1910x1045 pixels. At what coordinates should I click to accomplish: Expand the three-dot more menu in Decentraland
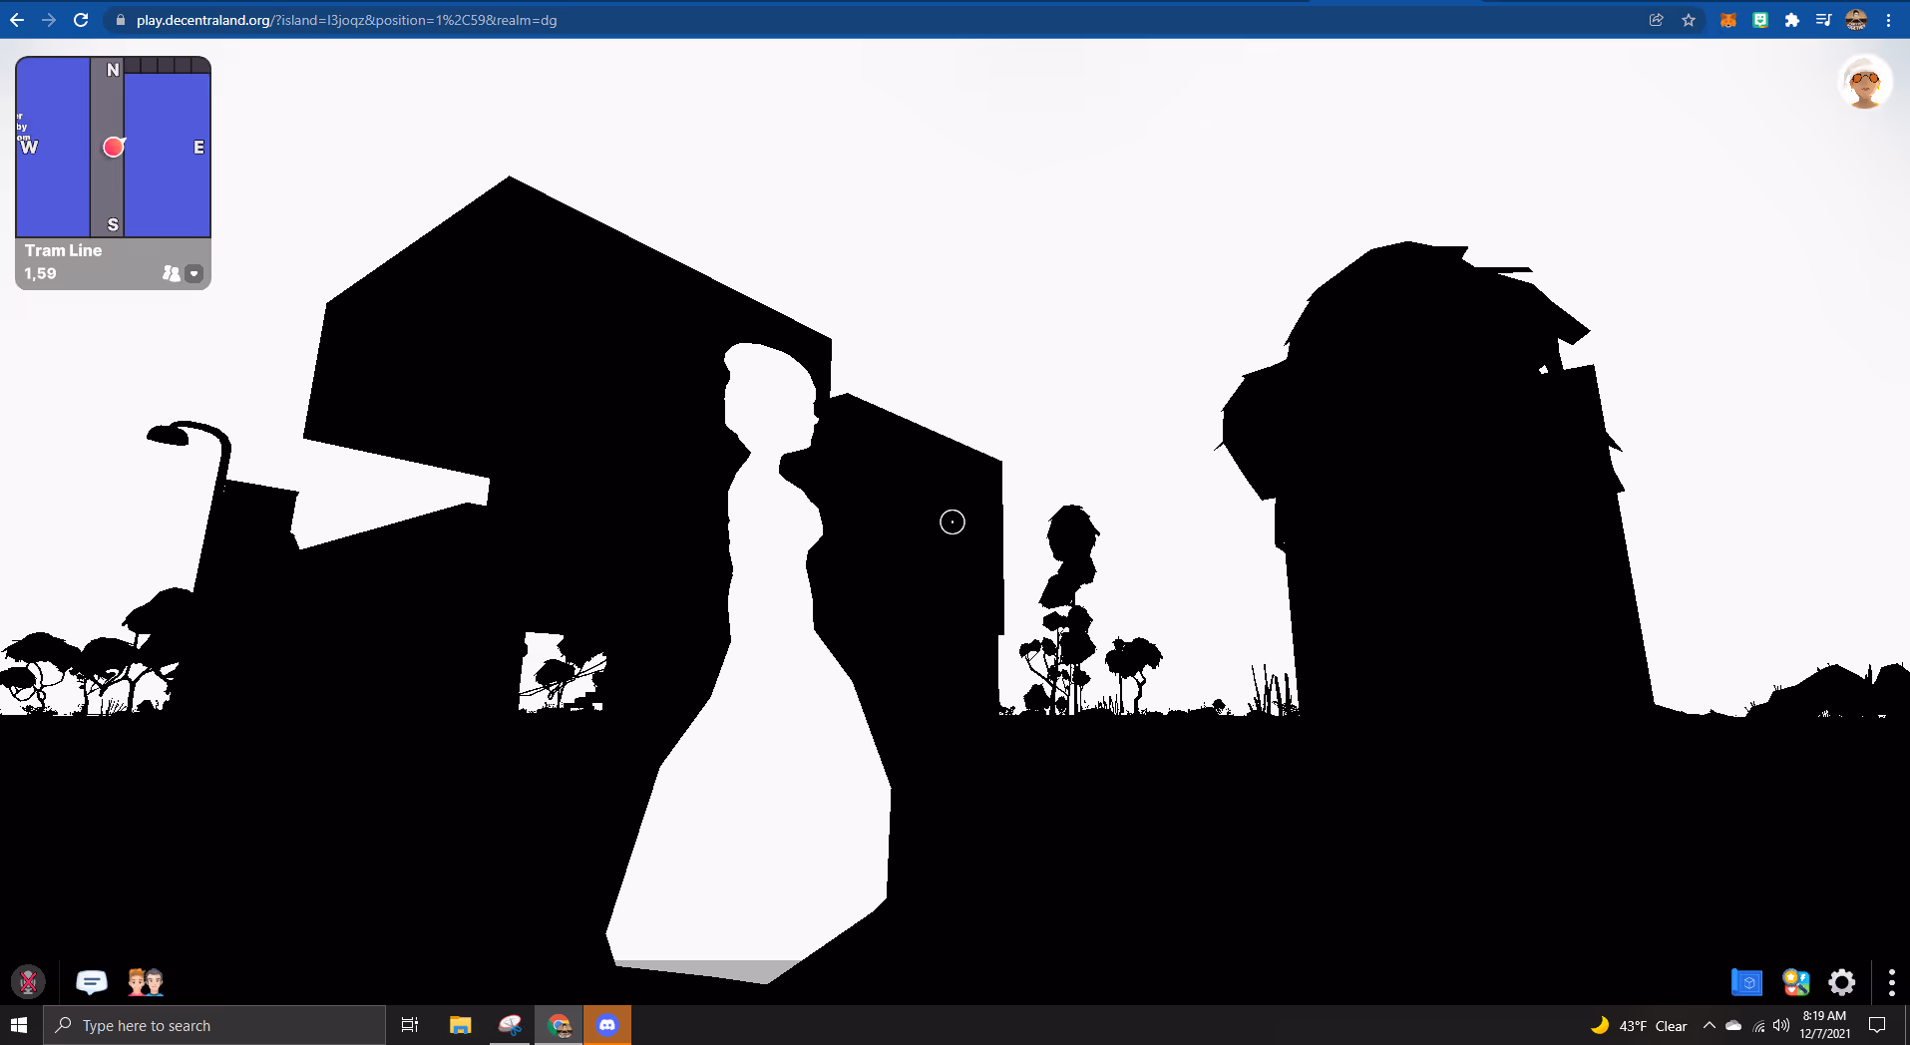1891,982
